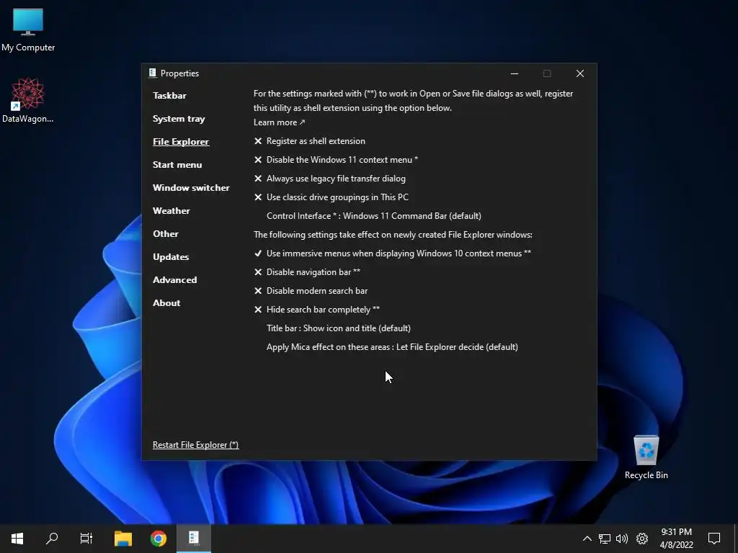This screenshot has height=553, width=738.
Task: Open the Recycle Bin desktop icon
Action: point(646,457)
